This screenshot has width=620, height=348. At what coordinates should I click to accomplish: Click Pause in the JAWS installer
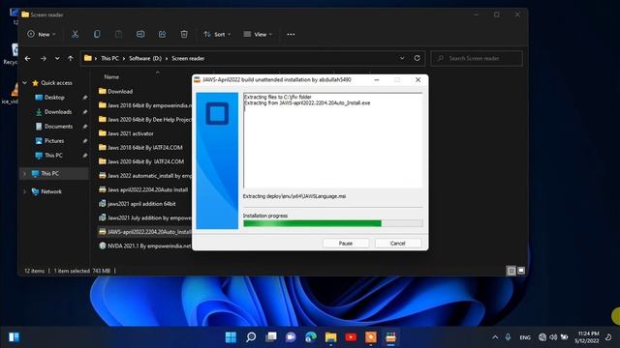(x=346, y=244)
